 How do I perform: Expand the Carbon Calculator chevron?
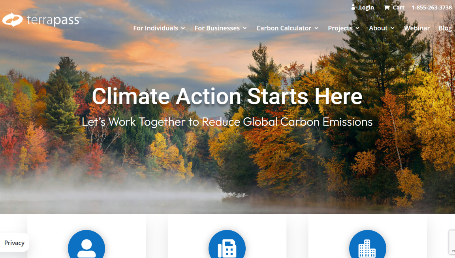316,28
